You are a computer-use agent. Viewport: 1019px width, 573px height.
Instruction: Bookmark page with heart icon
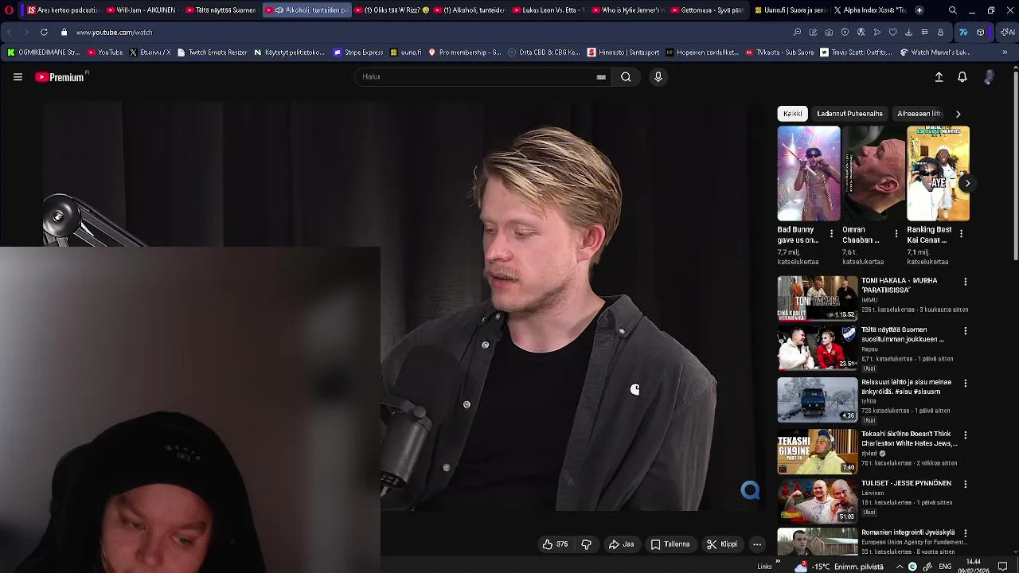(x=892, y=33)
